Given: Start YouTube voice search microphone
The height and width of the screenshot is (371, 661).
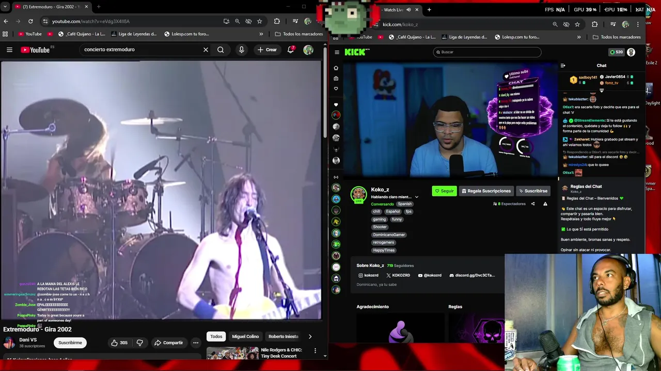Looking at the screenshot, I should (241, 49).
